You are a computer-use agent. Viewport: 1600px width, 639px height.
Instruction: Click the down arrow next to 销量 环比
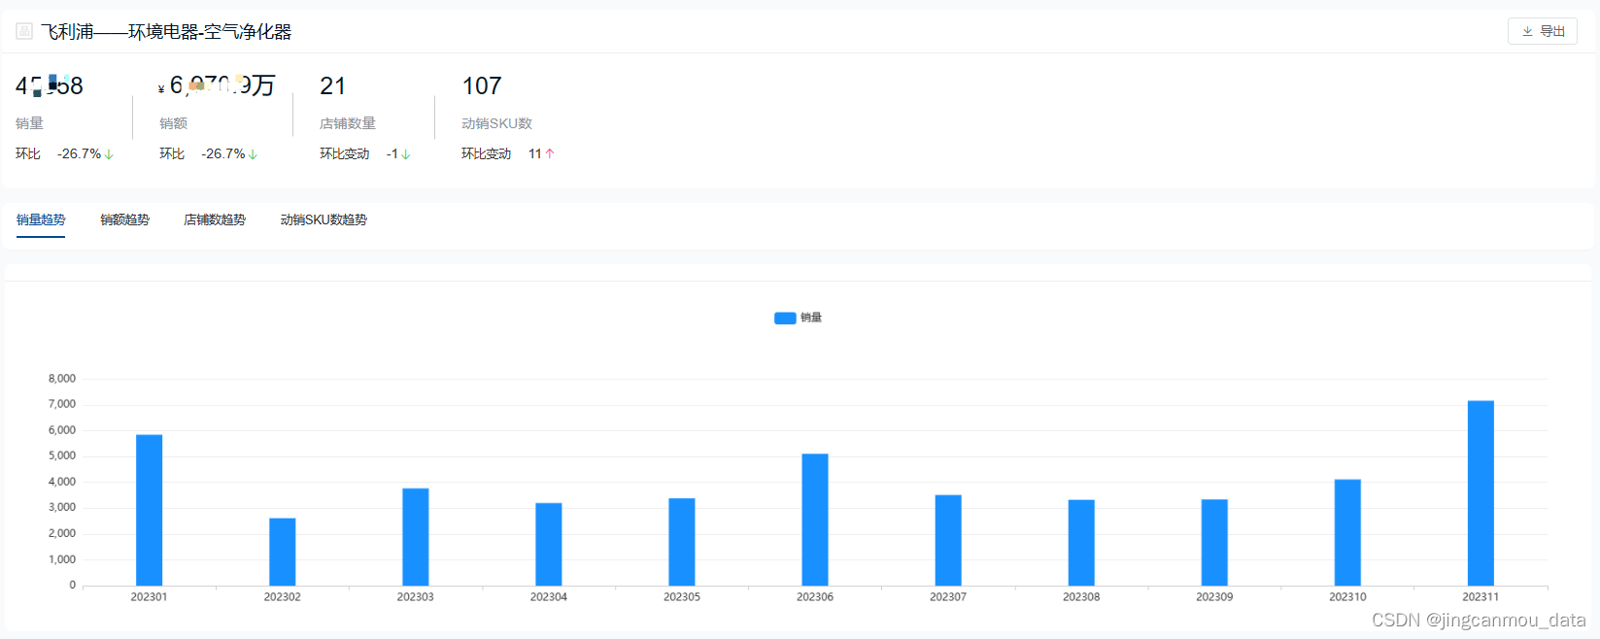click(109, 154)
